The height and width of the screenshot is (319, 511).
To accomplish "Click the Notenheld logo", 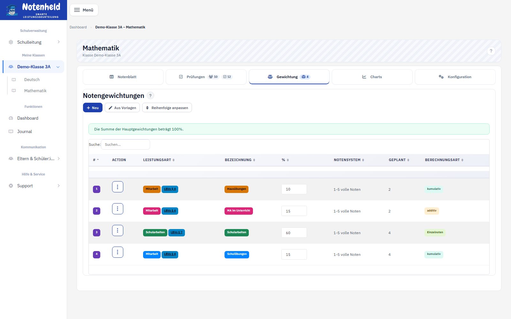I will tap(34, 10).
